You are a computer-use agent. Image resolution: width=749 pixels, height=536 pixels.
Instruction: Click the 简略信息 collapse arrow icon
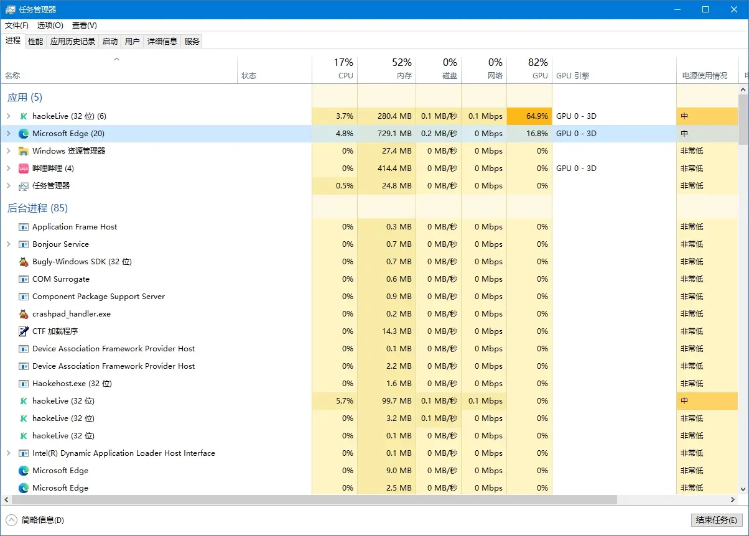[x=11, y=520]
